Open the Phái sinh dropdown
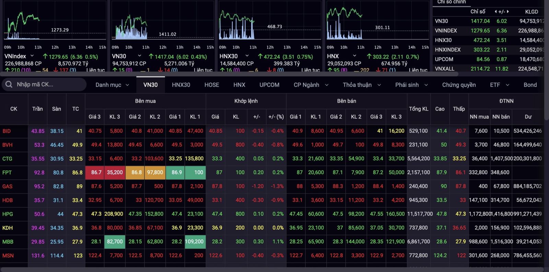Screen dimensions: 549x272 coord(411,85)
